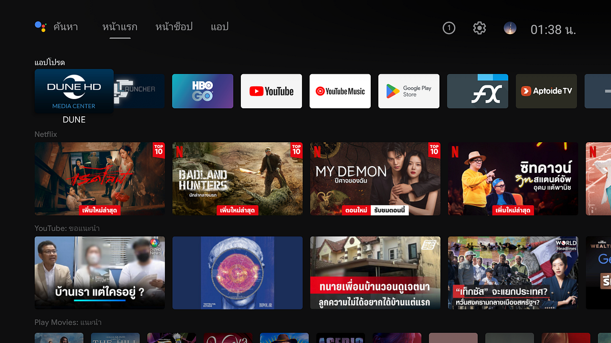Click the clock showing 01:38
611x343 pixels.
[x=553, y=28]
